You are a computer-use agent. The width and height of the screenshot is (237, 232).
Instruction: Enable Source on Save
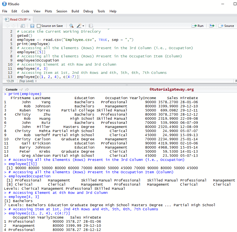[x=38, y=26]
